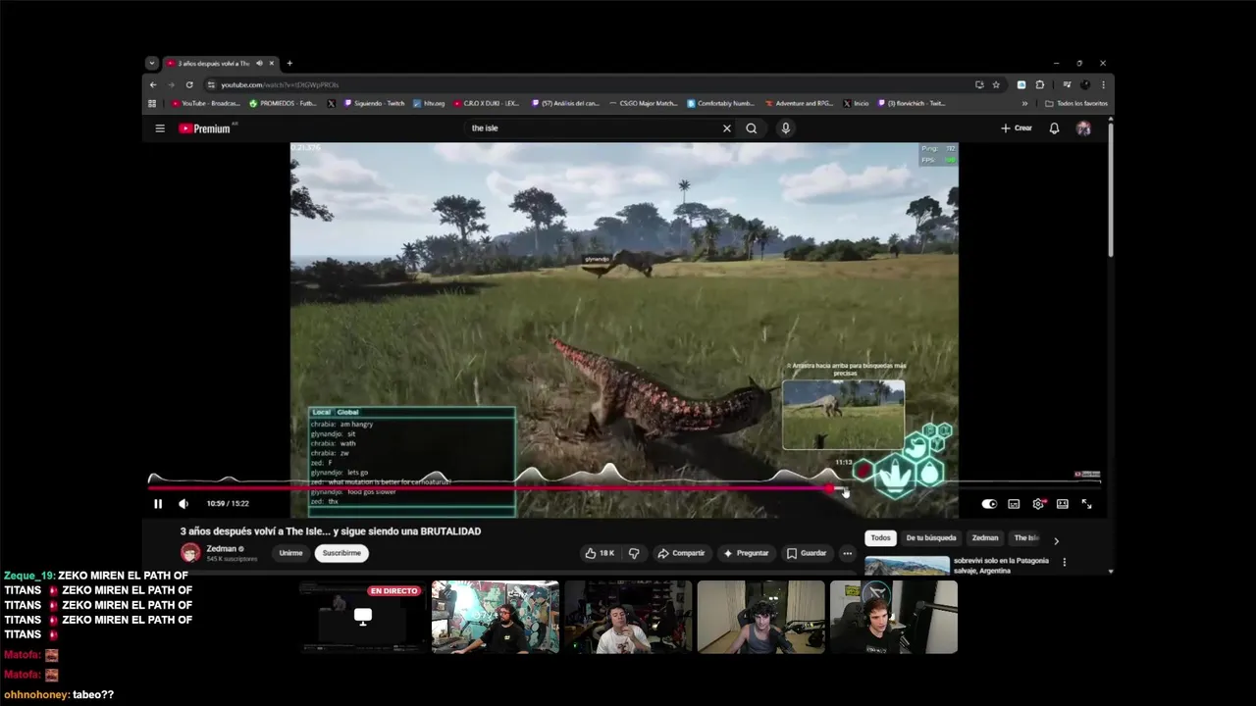Image resolution: width=1256 pixels, height=706 pixels.
Task: Open more actions three-dot menu under video
Action: coord(848,553)
